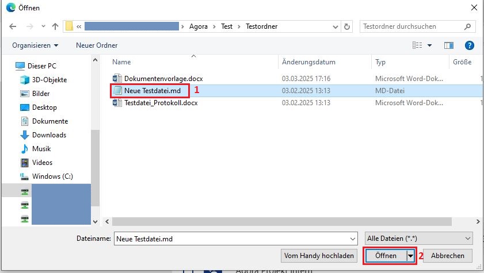
Task: Click Vom Handy hochladen button
Action: pos(319,255)
